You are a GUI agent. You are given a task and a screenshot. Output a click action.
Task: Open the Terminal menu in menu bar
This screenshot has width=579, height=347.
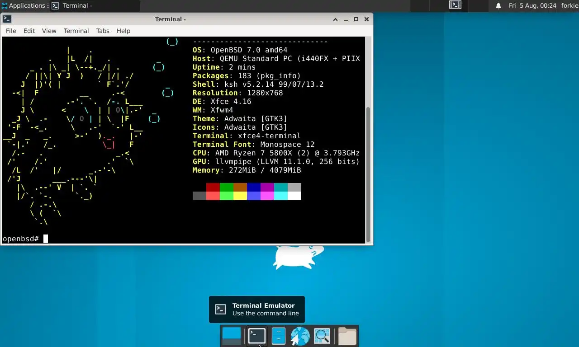[76, 31]
